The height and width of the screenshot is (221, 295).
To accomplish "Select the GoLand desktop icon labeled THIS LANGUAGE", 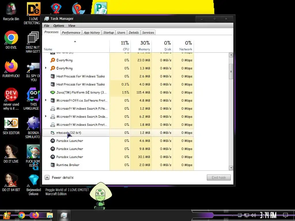I will (33, 94).
